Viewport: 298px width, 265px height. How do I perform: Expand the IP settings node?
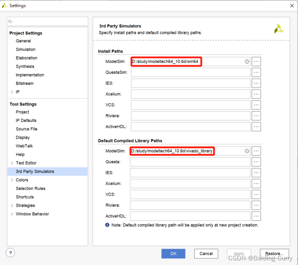coord(12,92)
